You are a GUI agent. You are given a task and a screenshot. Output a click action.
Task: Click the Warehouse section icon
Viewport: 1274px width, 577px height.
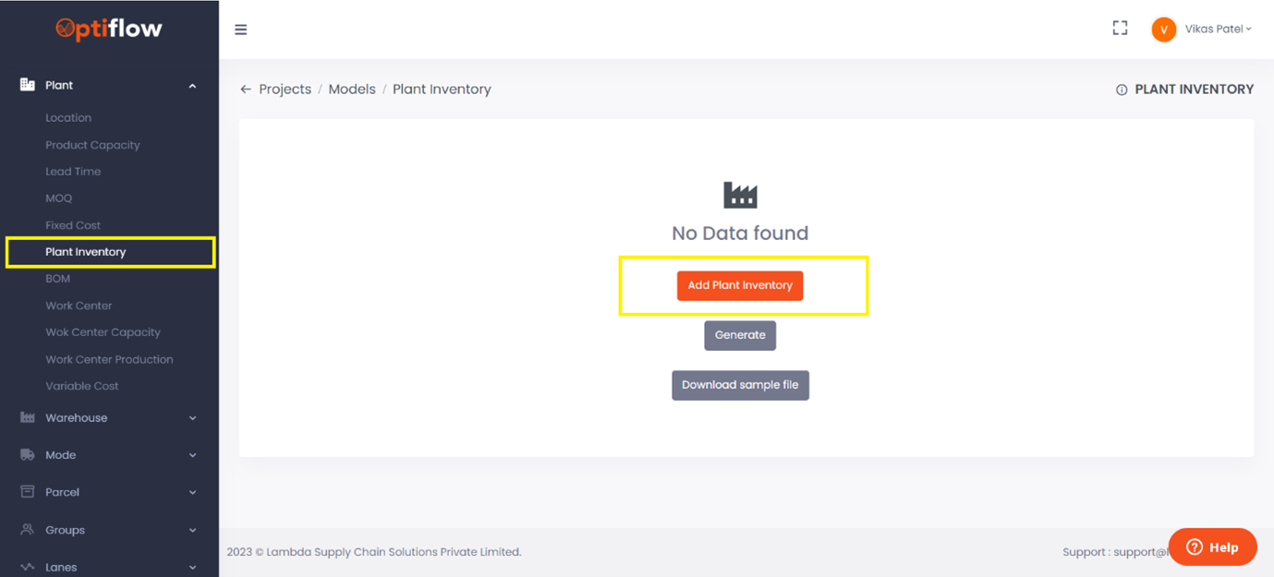point(28,417)
